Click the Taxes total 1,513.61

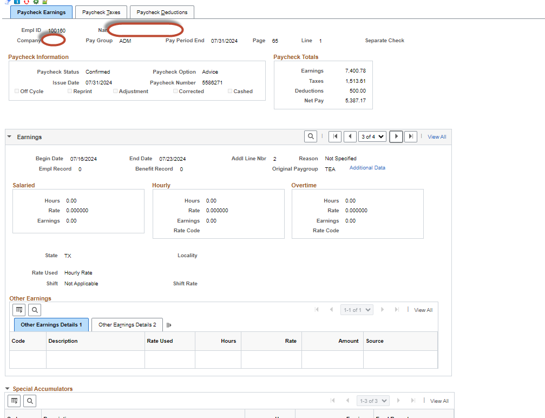[x=356, y=81]
